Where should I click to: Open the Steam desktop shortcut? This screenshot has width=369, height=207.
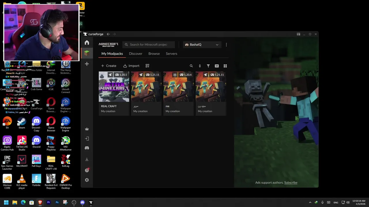coord(22,123)
